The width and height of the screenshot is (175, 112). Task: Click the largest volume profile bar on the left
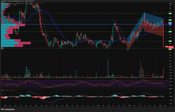tap(15, 43)
